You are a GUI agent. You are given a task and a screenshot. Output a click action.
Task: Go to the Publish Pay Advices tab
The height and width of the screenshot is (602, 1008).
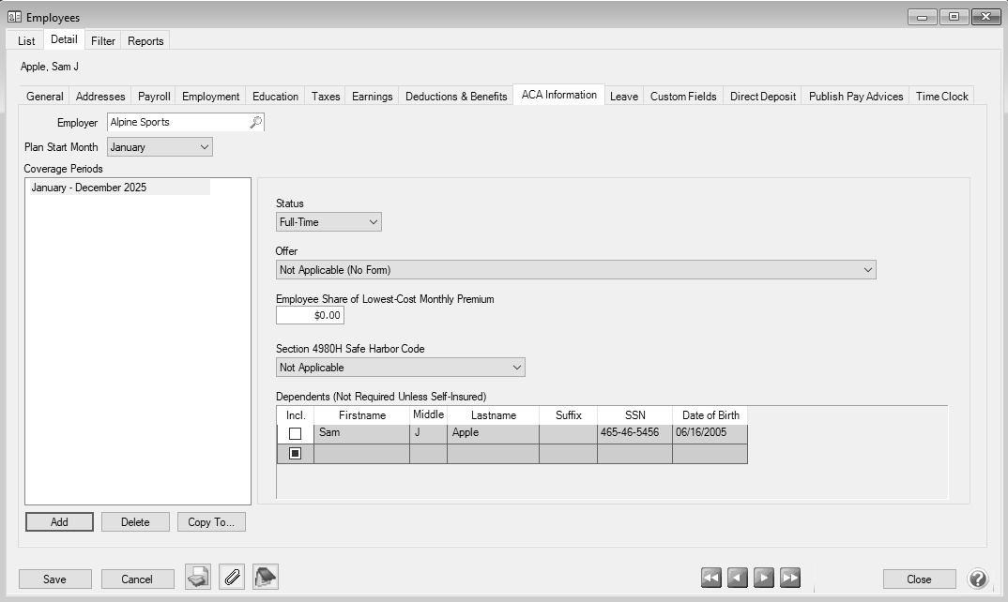[x=856, y=97]
